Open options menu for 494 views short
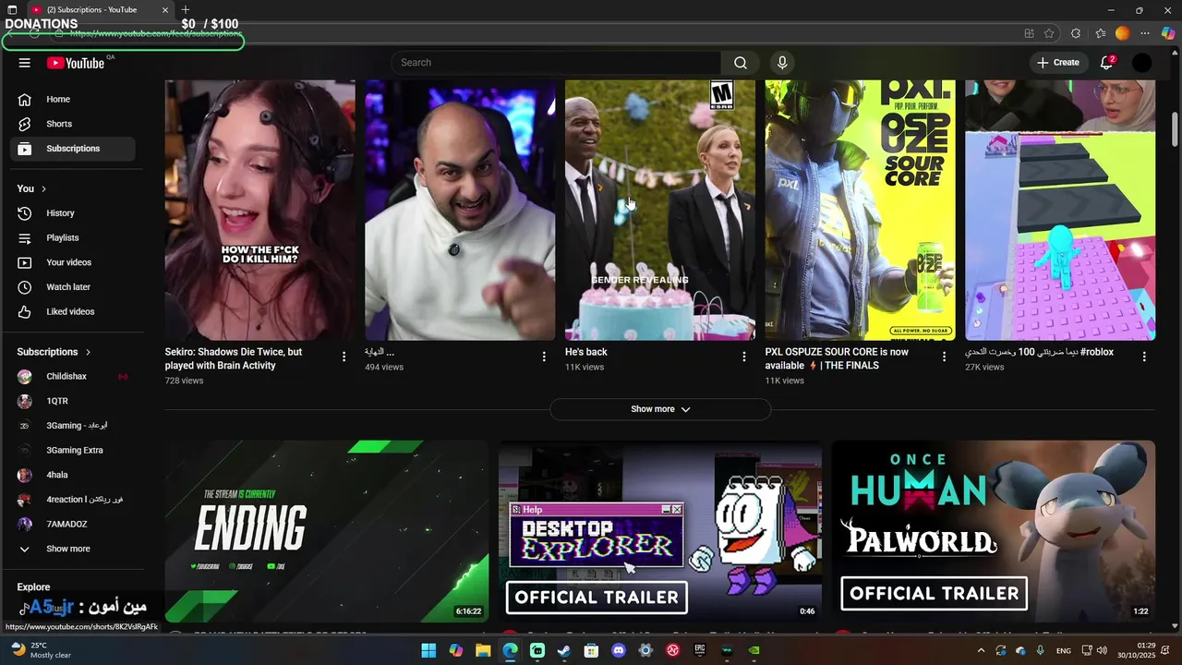 [544, 357]
